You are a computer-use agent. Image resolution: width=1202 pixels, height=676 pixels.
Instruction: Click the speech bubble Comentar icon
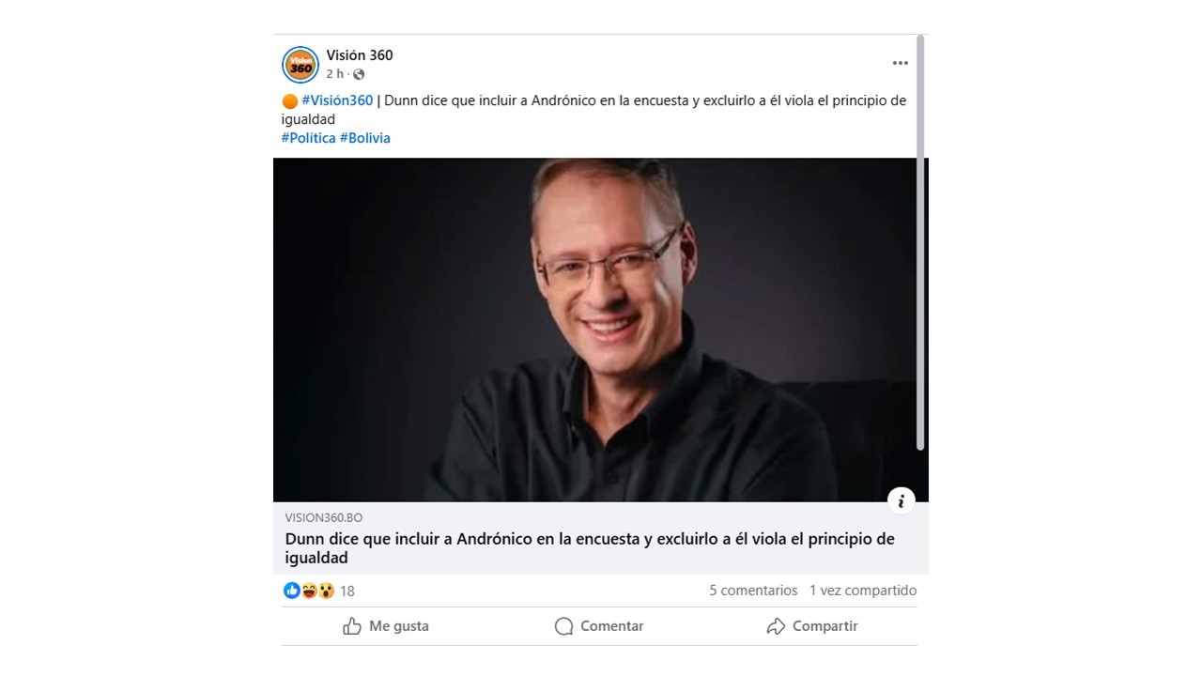coord(563,626)
